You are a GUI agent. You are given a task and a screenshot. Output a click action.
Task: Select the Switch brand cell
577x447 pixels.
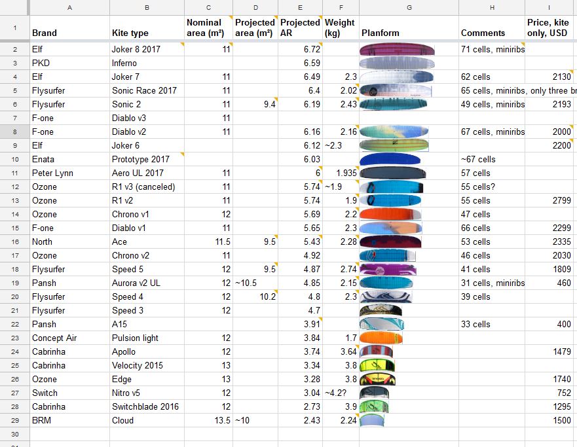69,393
